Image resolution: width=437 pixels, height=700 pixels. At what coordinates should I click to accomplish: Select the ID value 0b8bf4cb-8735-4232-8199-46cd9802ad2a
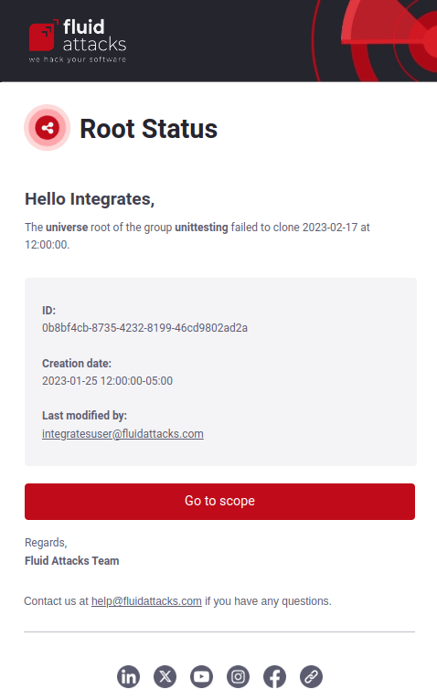point(144,328)
